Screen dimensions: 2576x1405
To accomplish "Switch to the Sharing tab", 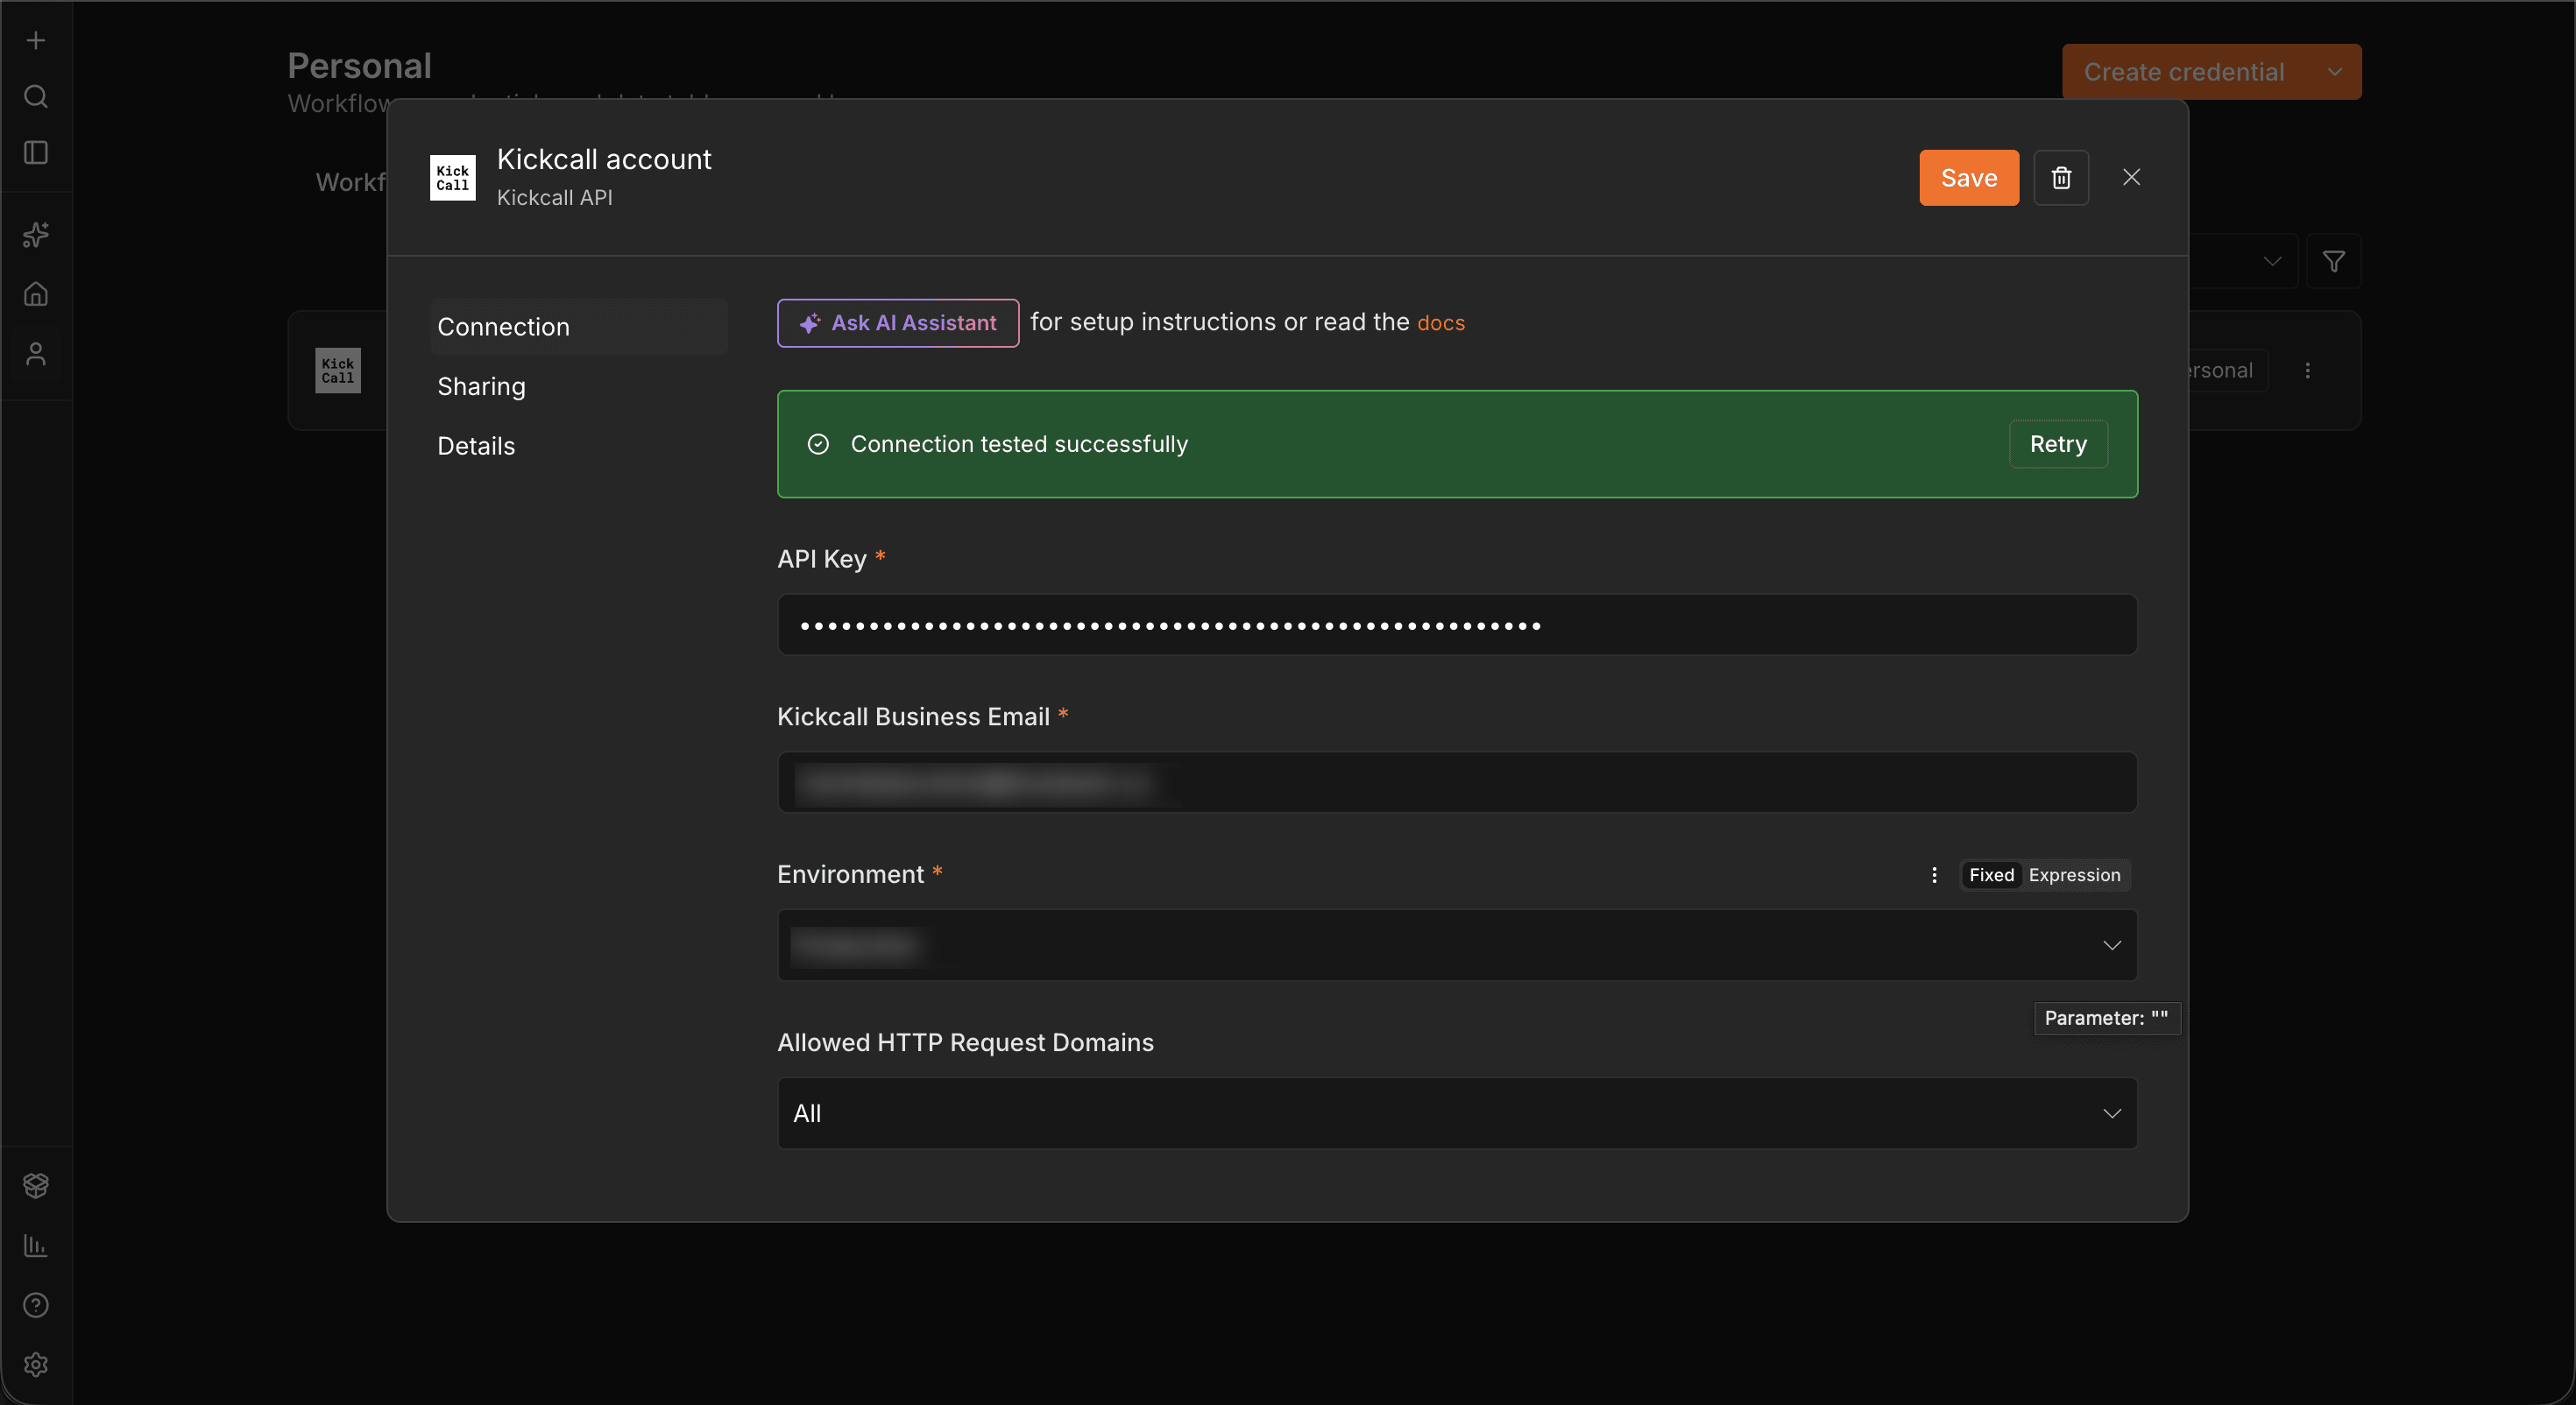I will 481,386.
